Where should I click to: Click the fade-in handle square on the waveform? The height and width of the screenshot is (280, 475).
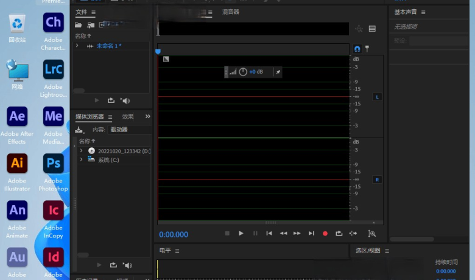[x=166, y=59]
